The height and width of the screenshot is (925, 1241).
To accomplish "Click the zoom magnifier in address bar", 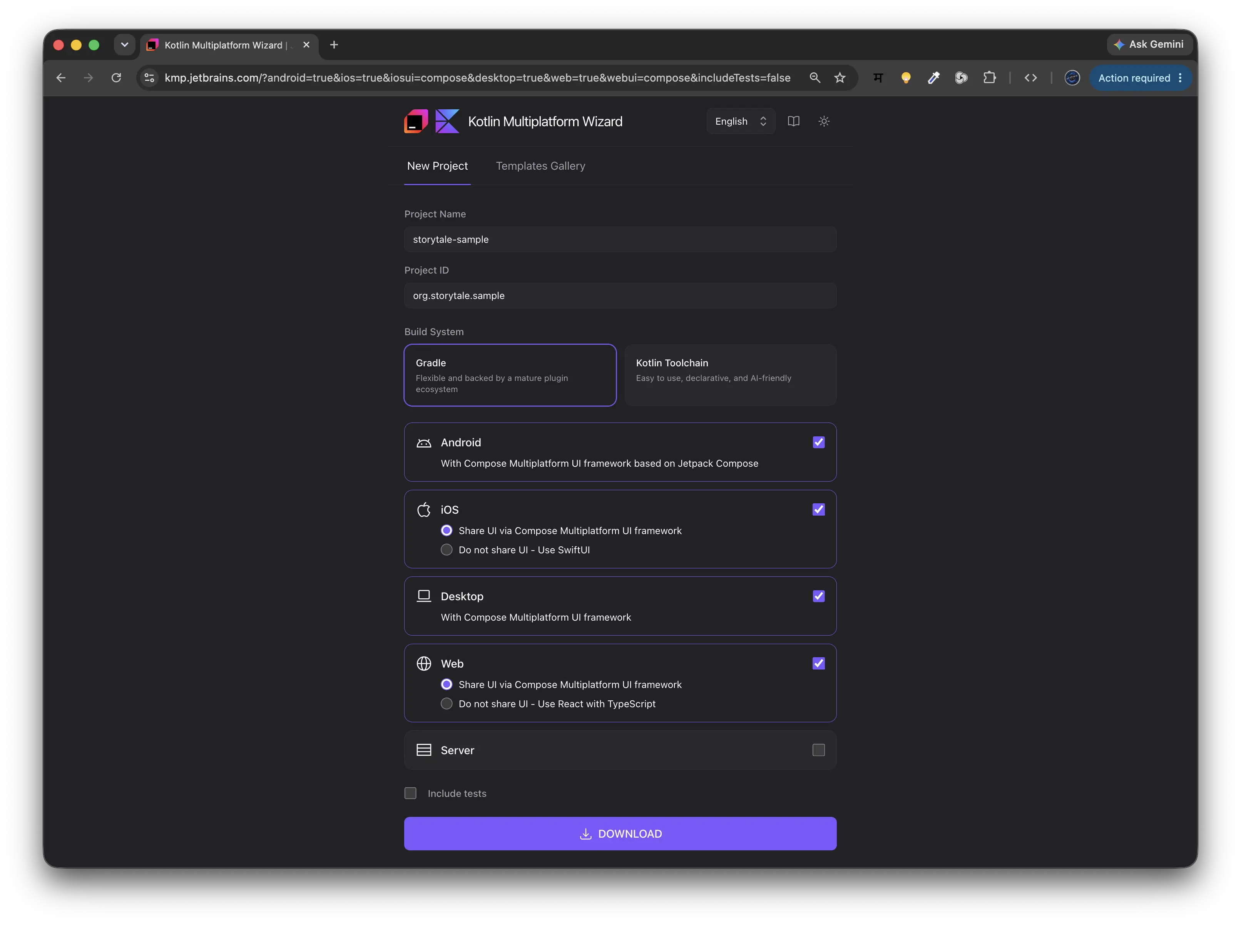I will tap(814, 78).
